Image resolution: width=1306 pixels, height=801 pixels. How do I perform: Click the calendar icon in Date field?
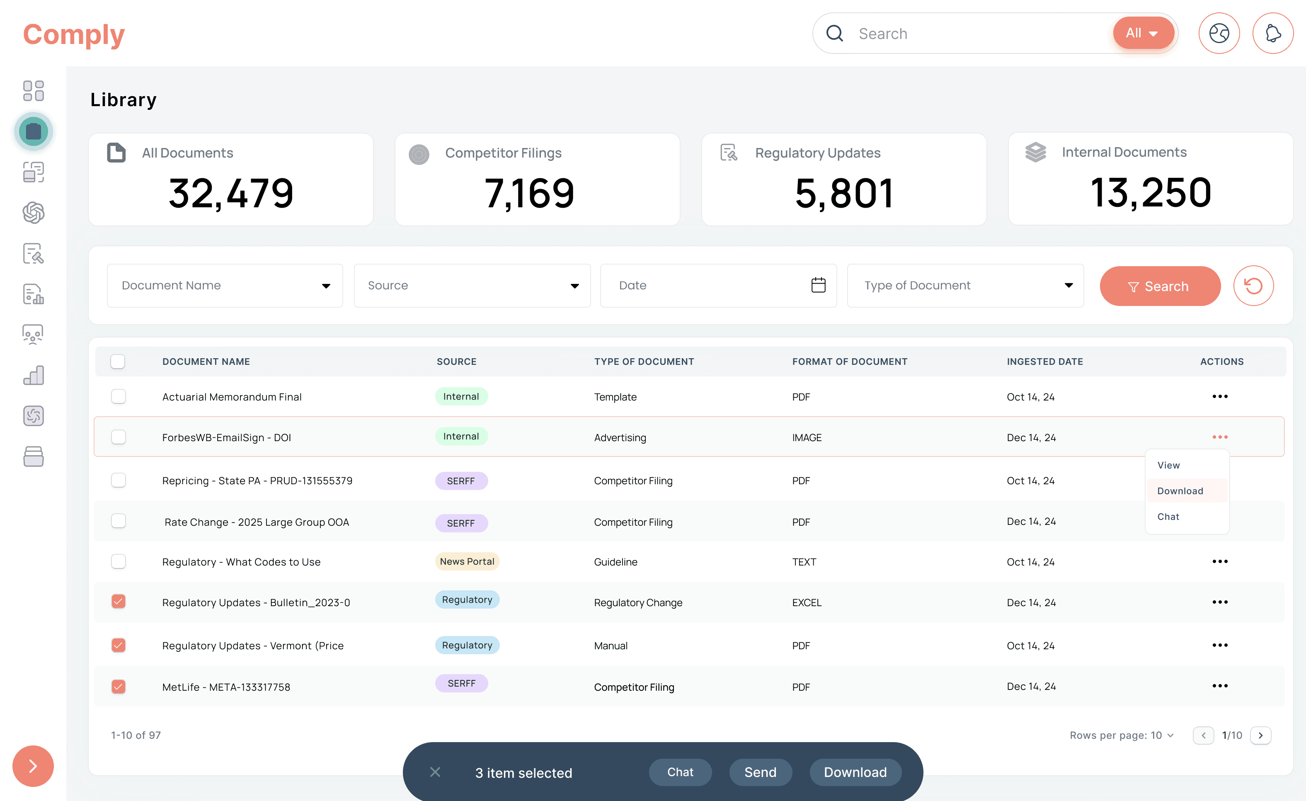[x=818, y=285]
